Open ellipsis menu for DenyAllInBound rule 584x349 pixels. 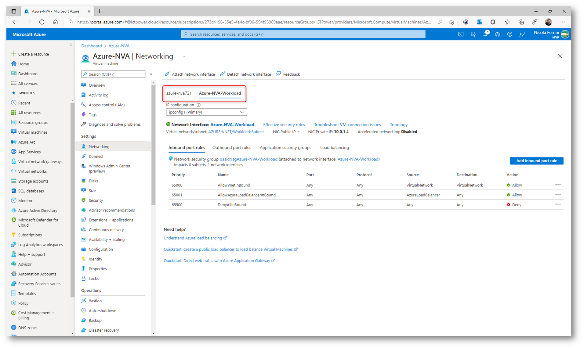558,204
